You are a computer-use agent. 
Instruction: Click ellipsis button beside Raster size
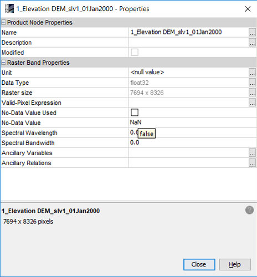pos(252,93)
